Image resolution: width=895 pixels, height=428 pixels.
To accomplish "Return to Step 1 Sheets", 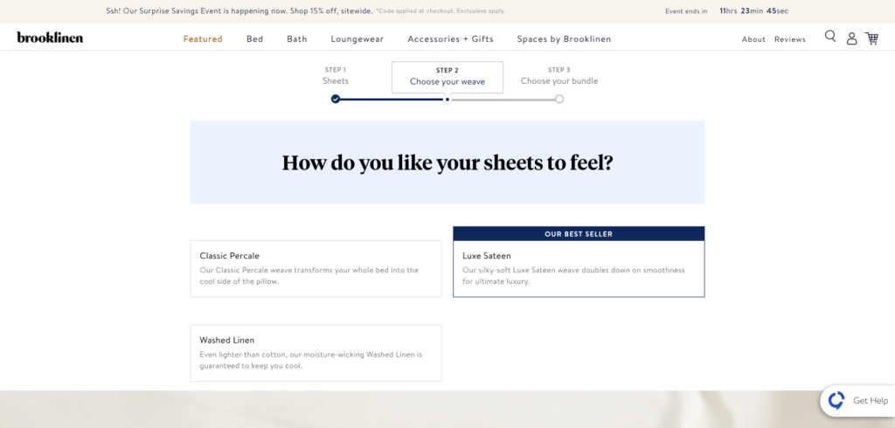I will pos(336,76).
